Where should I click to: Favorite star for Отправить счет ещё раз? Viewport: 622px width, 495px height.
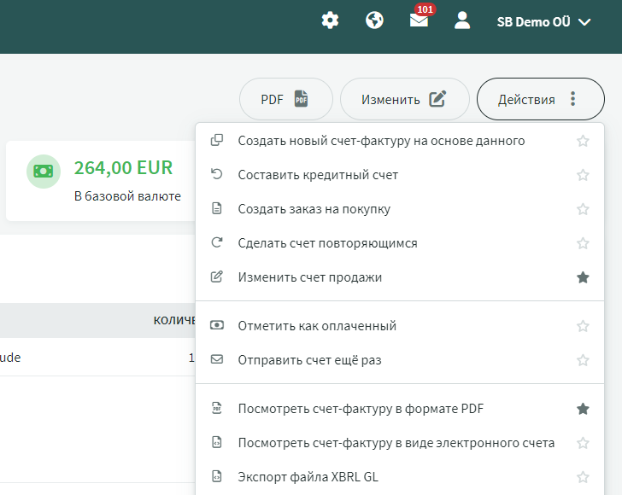[583, 360]
